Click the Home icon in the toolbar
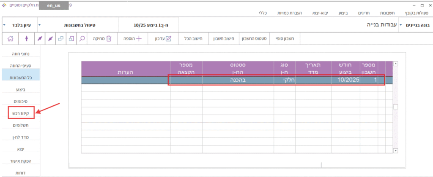The image size is (433, 177). click(x=10, y=39)
